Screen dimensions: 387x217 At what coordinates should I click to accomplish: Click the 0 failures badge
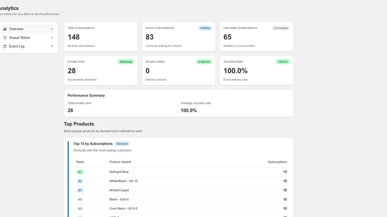pyautogui.click(x=204, y=62)
